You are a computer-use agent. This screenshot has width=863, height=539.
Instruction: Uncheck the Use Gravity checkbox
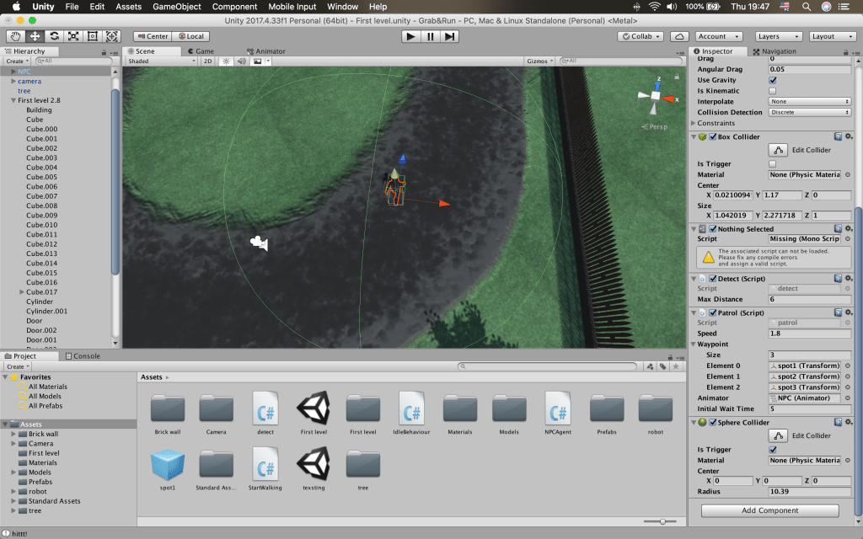773,80
